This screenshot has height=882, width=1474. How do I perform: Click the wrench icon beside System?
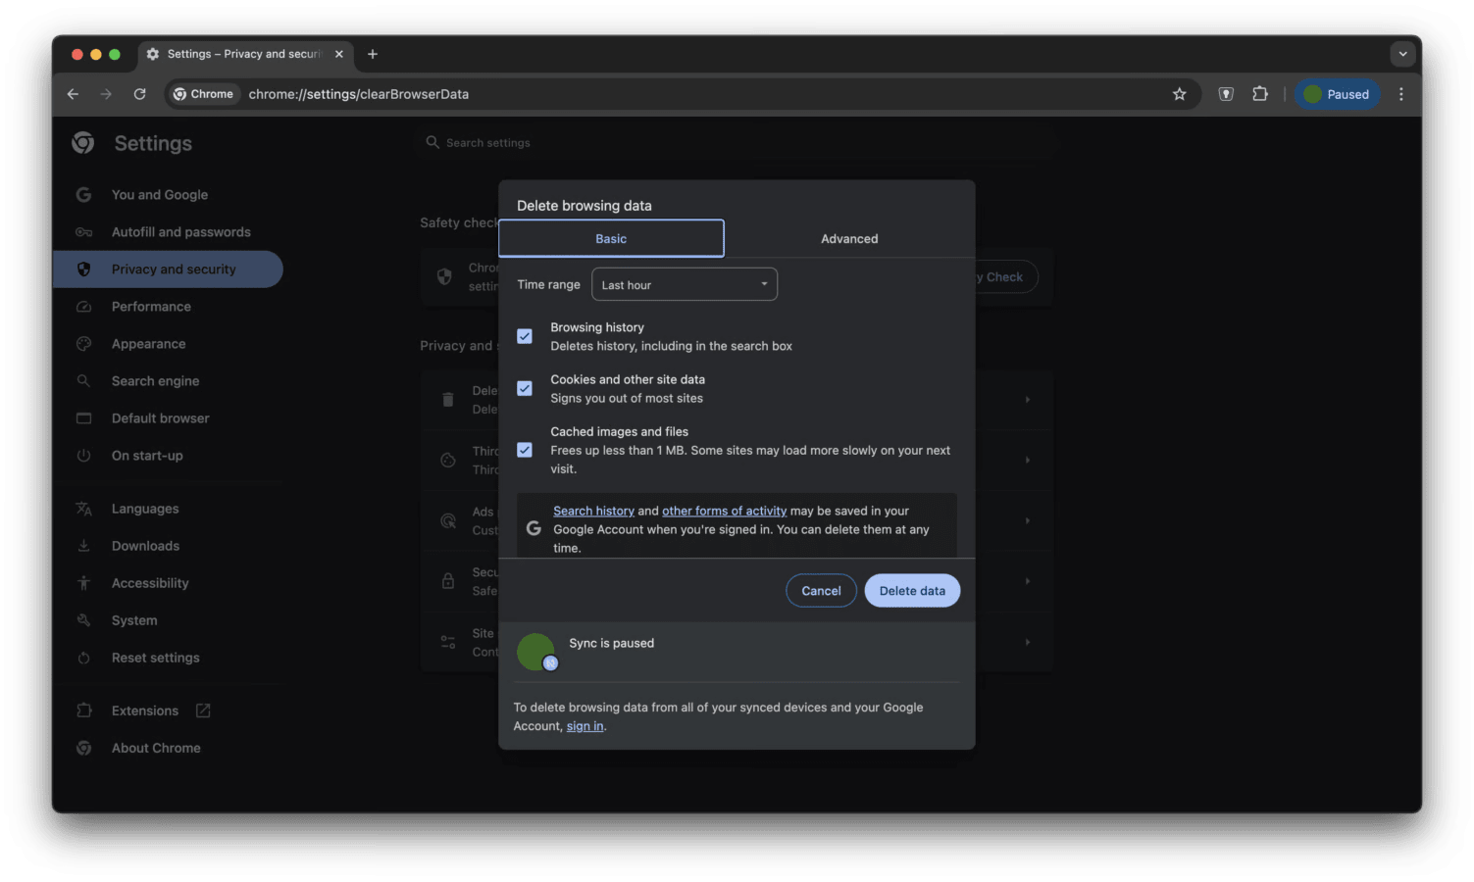coord(84,620)
